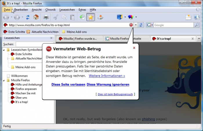Image resolution: width=203 pixels, height=131 pixels.
Task: Click the blue book toolbar icon
Action: pyautogui.click(x=119, y=17)
